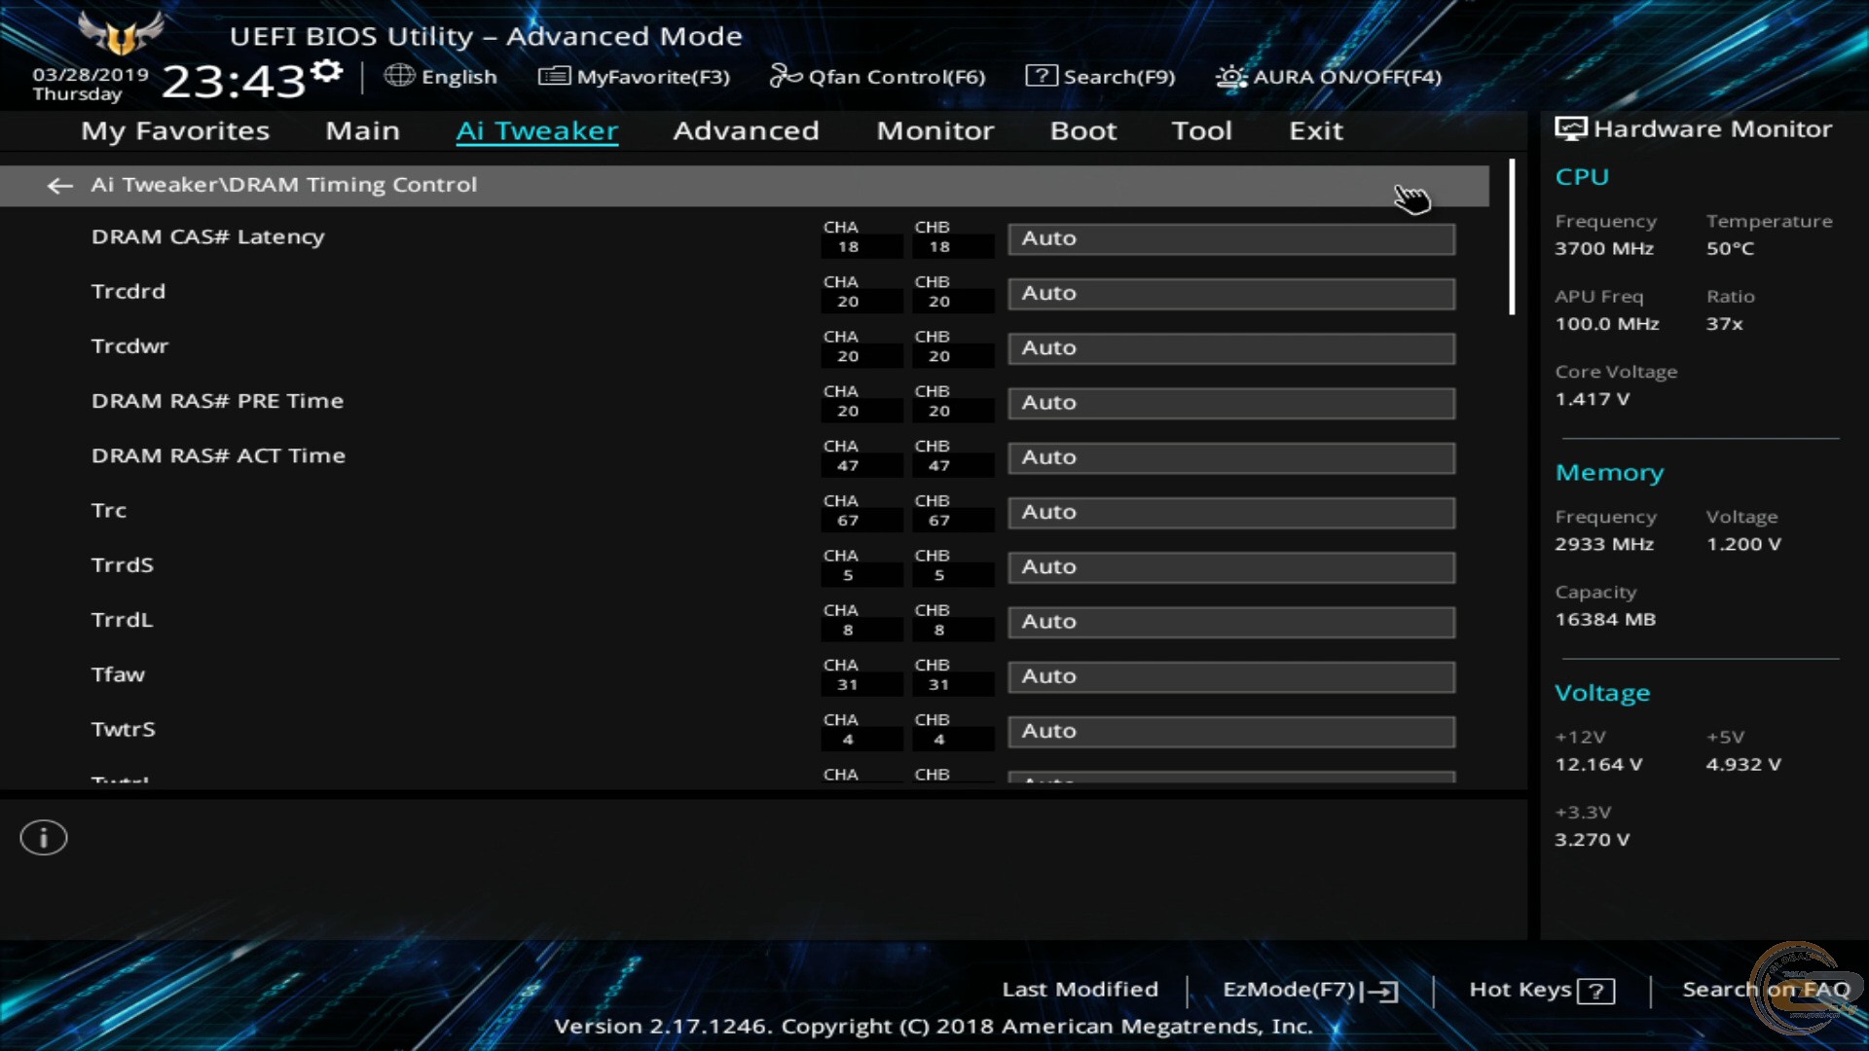Open DRAM RAS# ACT Time Auto field

tap(1231, 458)
